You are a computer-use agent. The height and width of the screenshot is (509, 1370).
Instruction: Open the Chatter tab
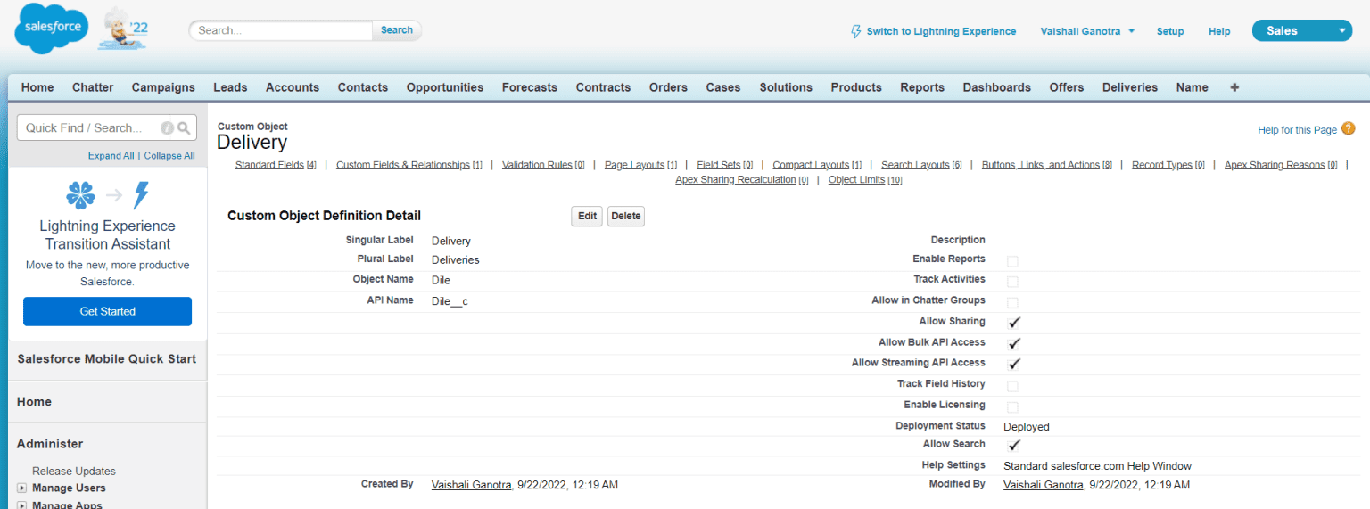(x=93, y=87)
